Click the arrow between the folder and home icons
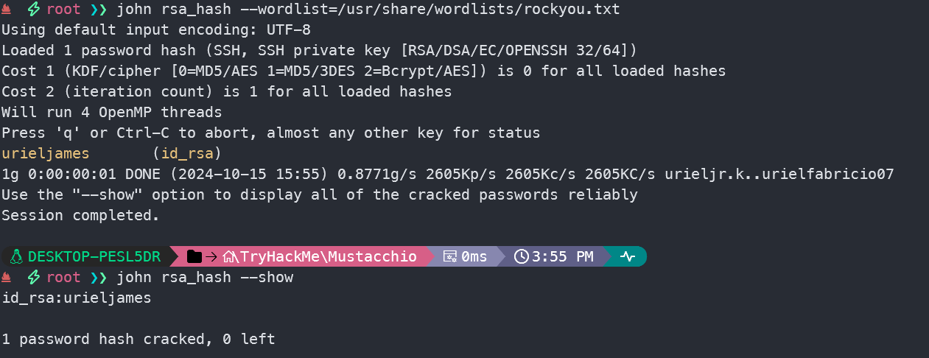 point(211,256)
